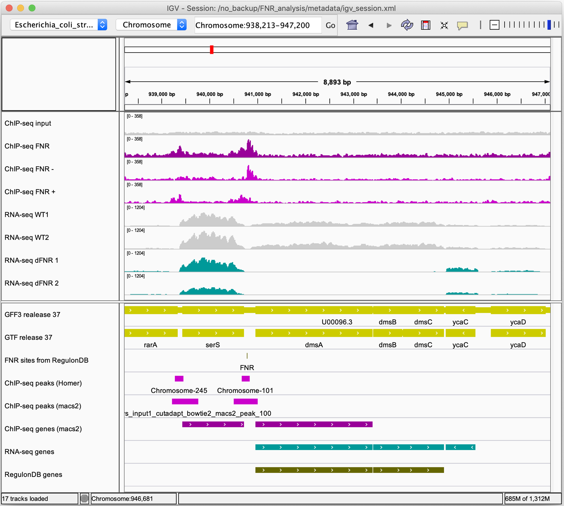Image resolution: width=564 pixels, height=506 pixels.
Task: Click the dmsB gene in GTF track
Action: (x=388, y=333)
